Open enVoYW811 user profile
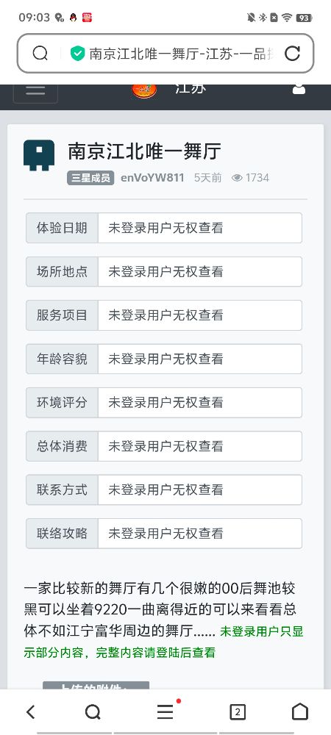331x735 pixels. [x=152, y=178]
